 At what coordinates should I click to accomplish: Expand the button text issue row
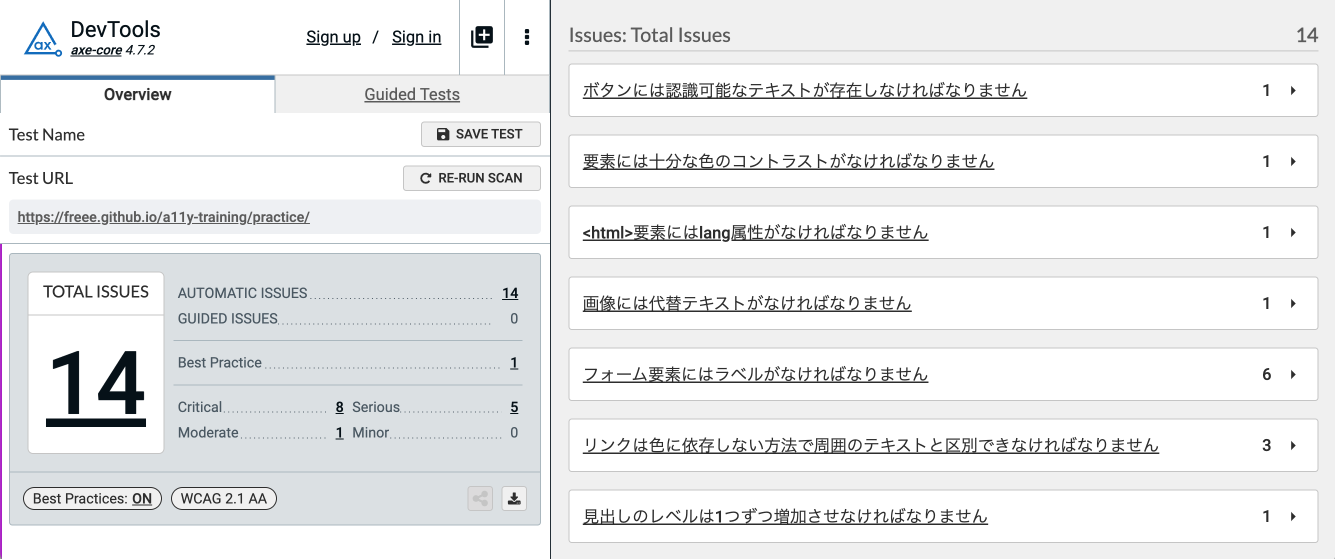click(x=1291, y=90)
